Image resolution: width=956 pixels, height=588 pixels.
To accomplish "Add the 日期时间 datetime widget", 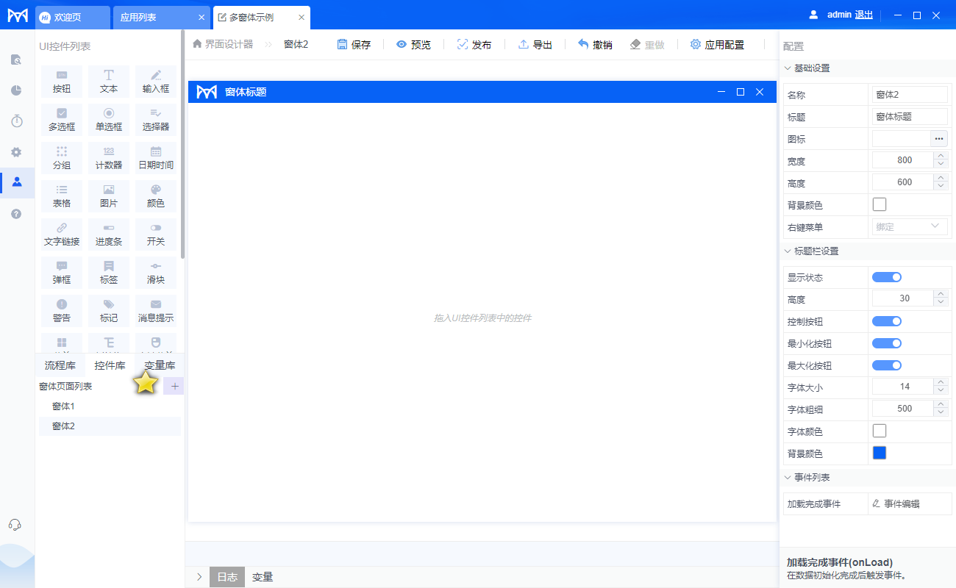I will tap(156, 158).
